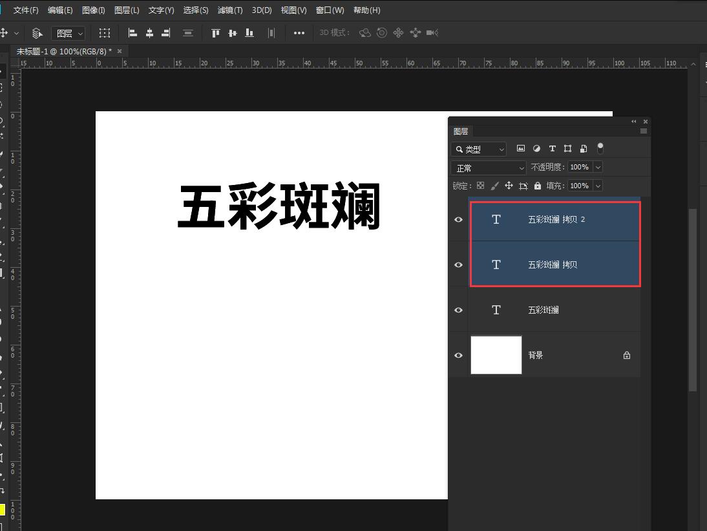Open the blend mode dropdown showing 正常
This screenshot has width=707, height=531.
click(x=488, y=167)
